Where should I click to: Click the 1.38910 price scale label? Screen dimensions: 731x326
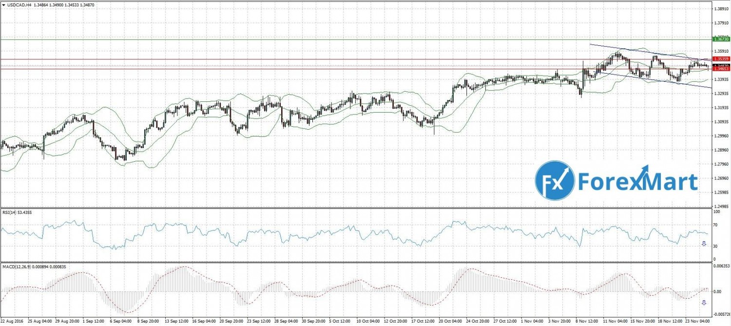point(721,9)
